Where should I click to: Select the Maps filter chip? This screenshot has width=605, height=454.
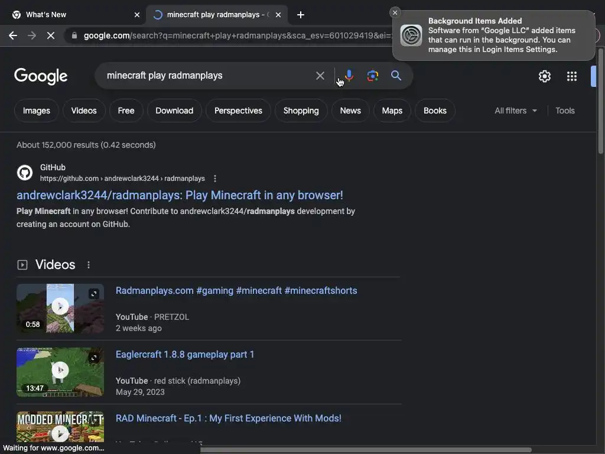[392, 111]
